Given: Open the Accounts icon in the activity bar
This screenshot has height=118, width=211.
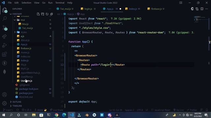Looking at the screenshot, I should pyautogui.click(x=4, y=95).
